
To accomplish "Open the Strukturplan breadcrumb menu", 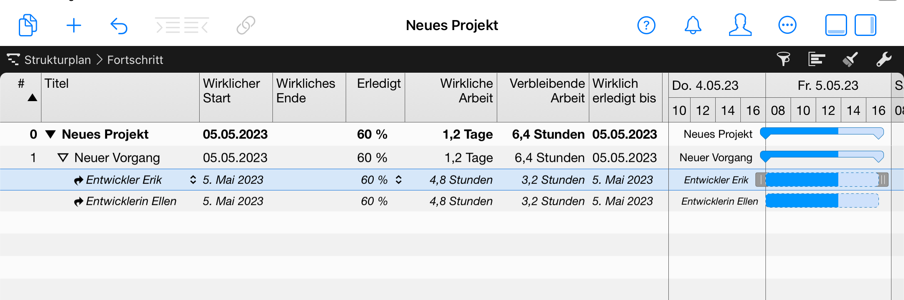I will [x=57, y=60].
